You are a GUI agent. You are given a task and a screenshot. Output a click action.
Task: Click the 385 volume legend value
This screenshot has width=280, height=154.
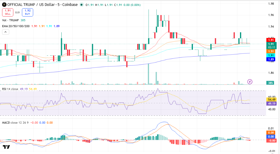coord(23,20)
